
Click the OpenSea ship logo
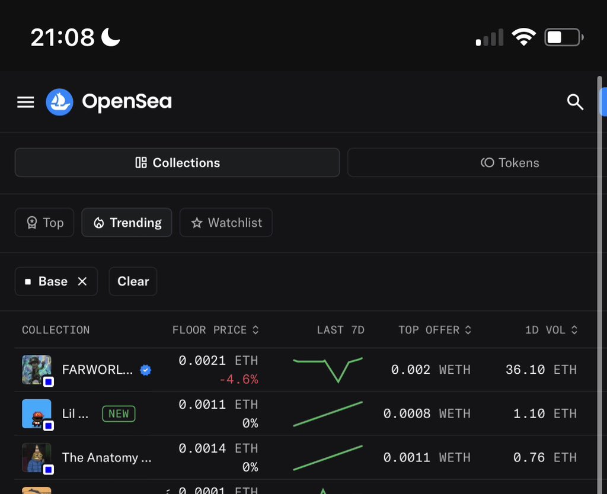(x=59, y=101)
